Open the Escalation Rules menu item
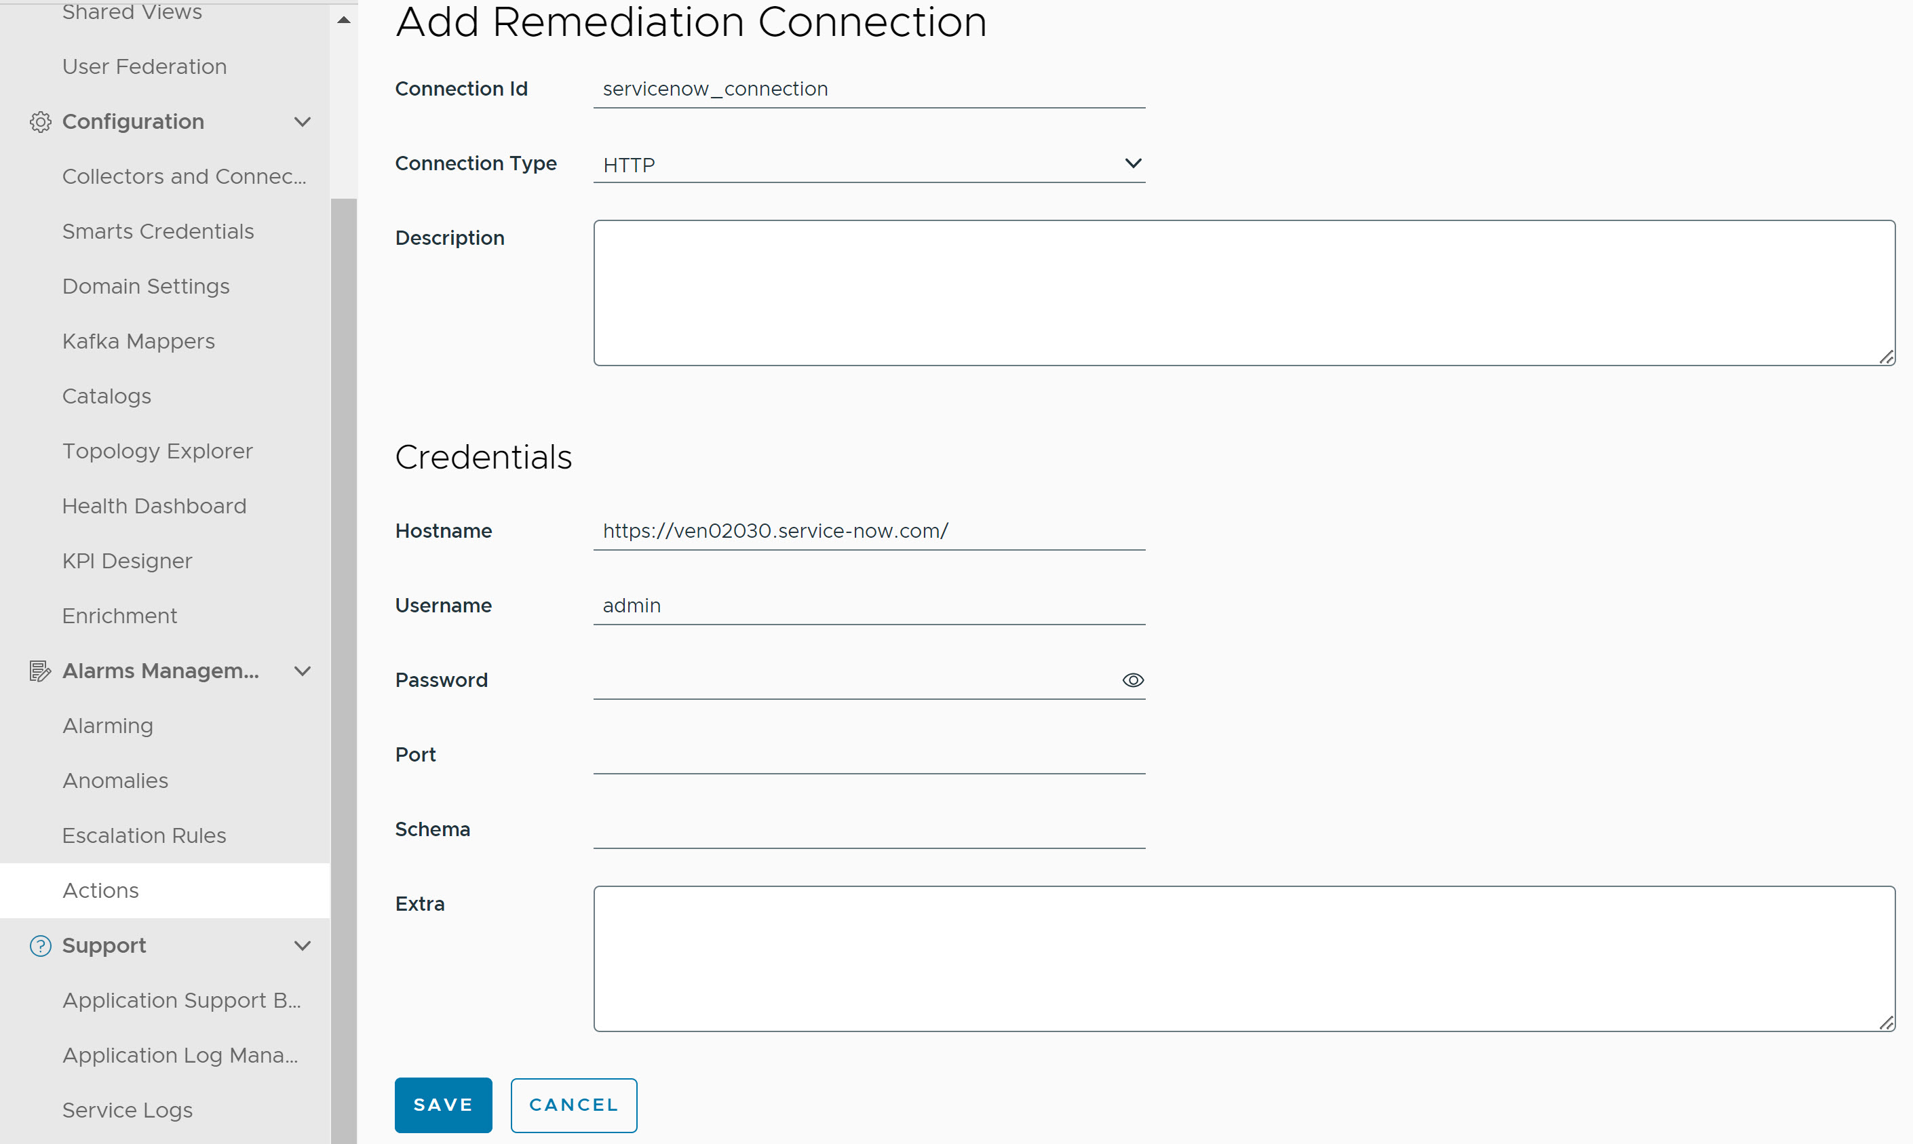1913x1144 pixels. 144,836
